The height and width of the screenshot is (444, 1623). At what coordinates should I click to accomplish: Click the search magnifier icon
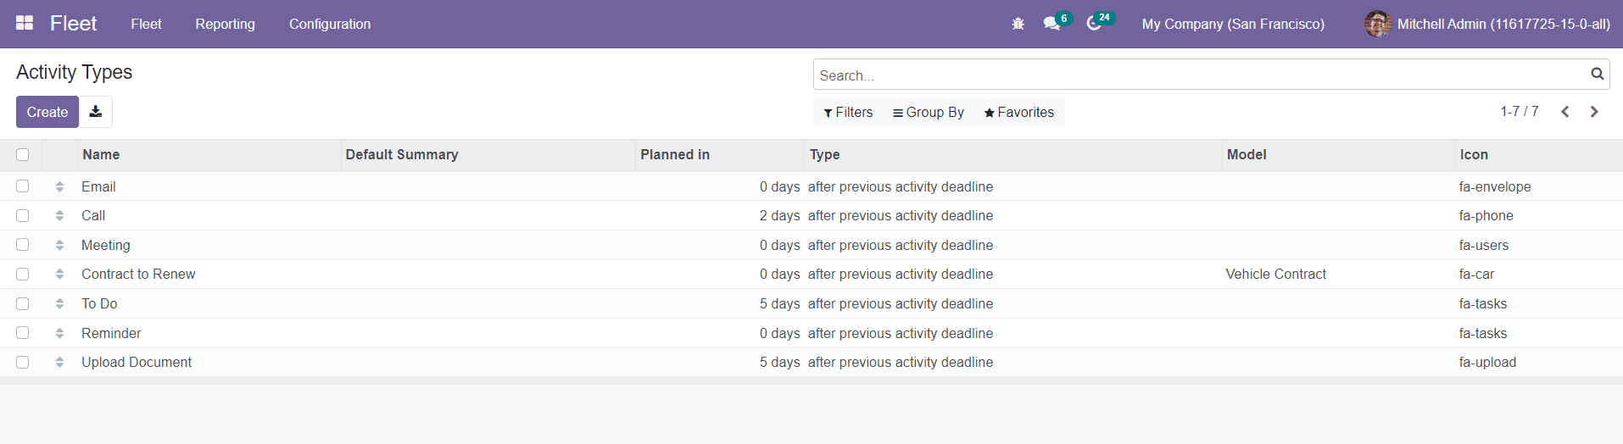[1597, 75]
